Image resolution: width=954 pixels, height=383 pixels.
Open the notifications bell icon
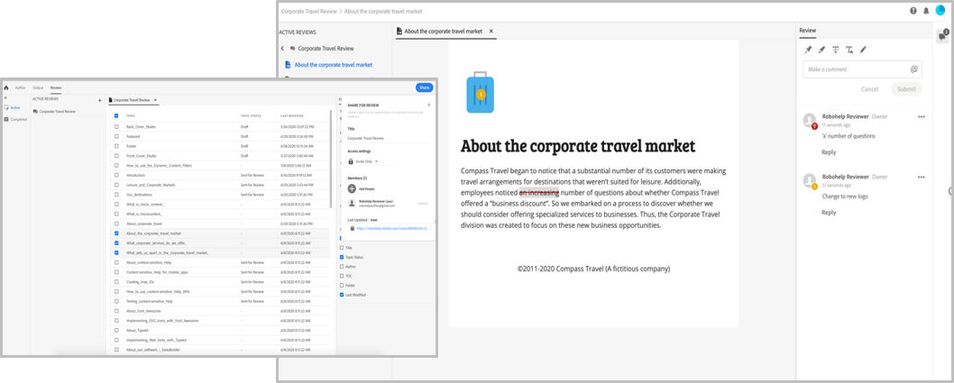click(926, 11)
